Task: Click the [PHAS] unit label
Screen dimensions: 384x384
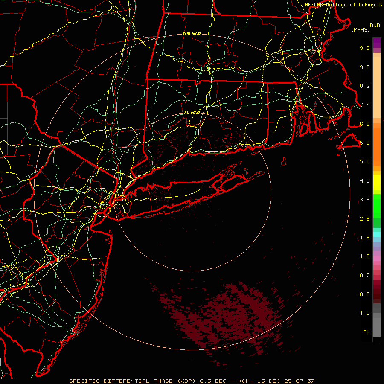Action: point(361,30)
